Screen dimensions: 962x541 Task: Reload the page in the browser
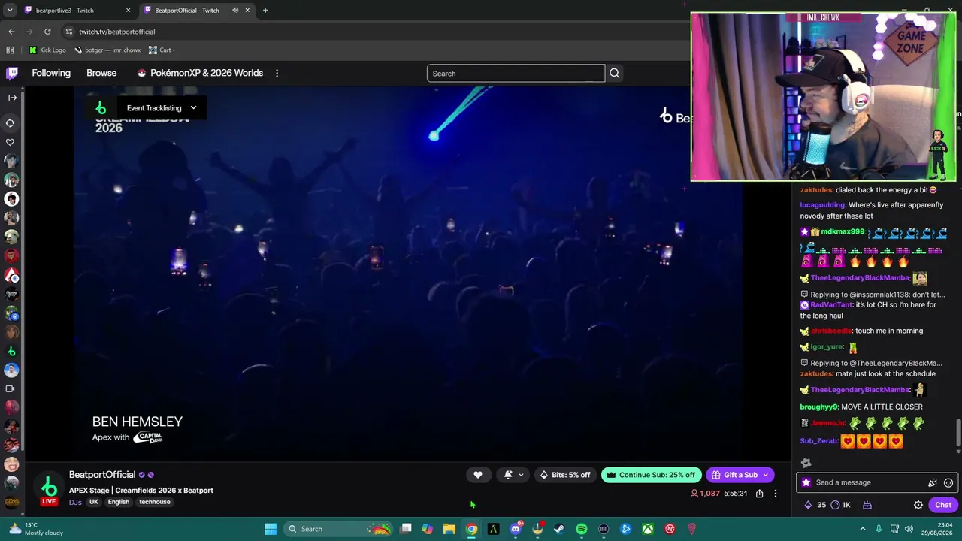pos(47,32)
